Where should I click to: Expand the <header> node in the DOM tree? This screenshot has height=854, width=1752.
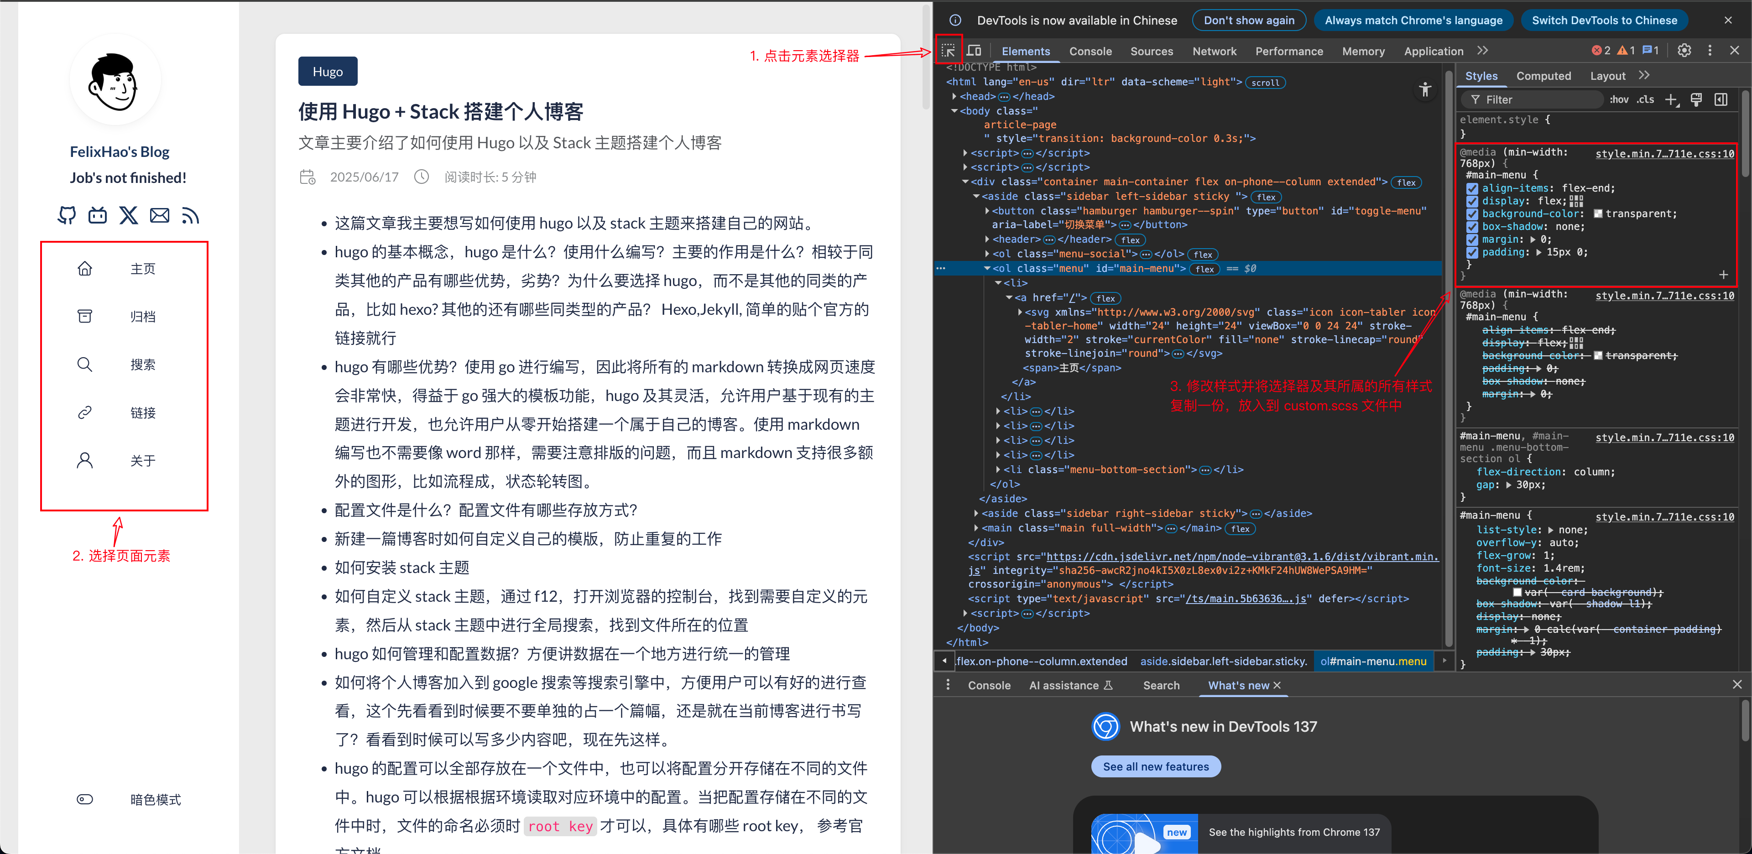click(x=987, y=240)
